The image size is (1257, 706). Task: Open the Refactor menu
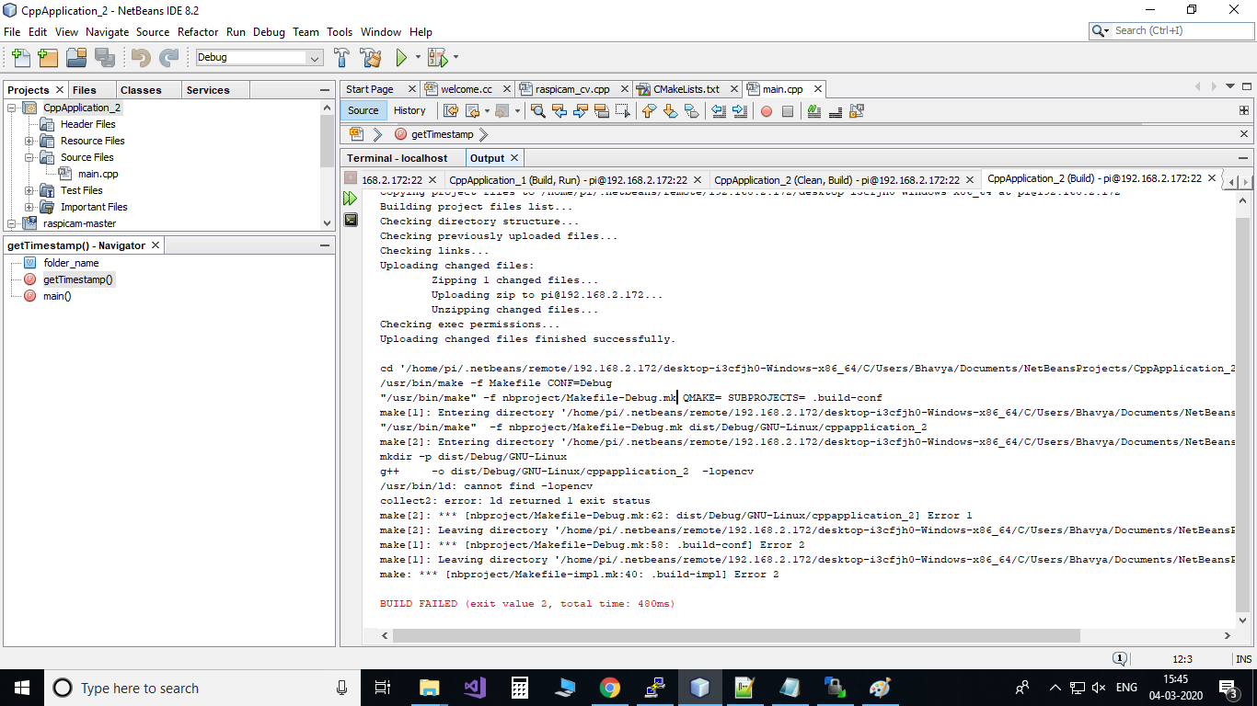pos(198,31)
